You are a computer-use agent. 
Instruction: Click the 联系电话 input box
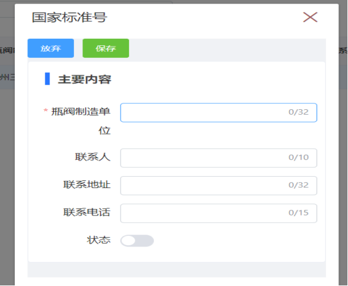[x=218, y=213]
